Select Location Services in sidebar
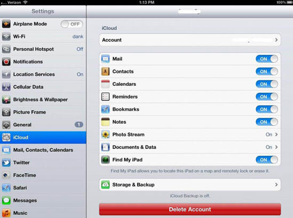 43,74
